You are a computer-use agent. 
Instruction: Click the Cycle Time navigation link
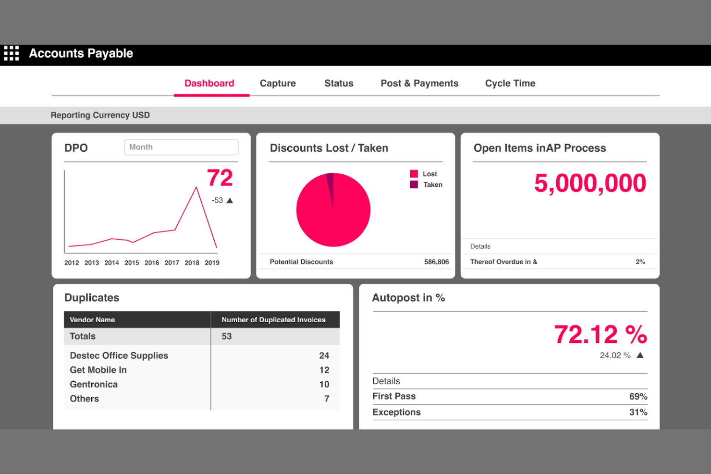510,83
